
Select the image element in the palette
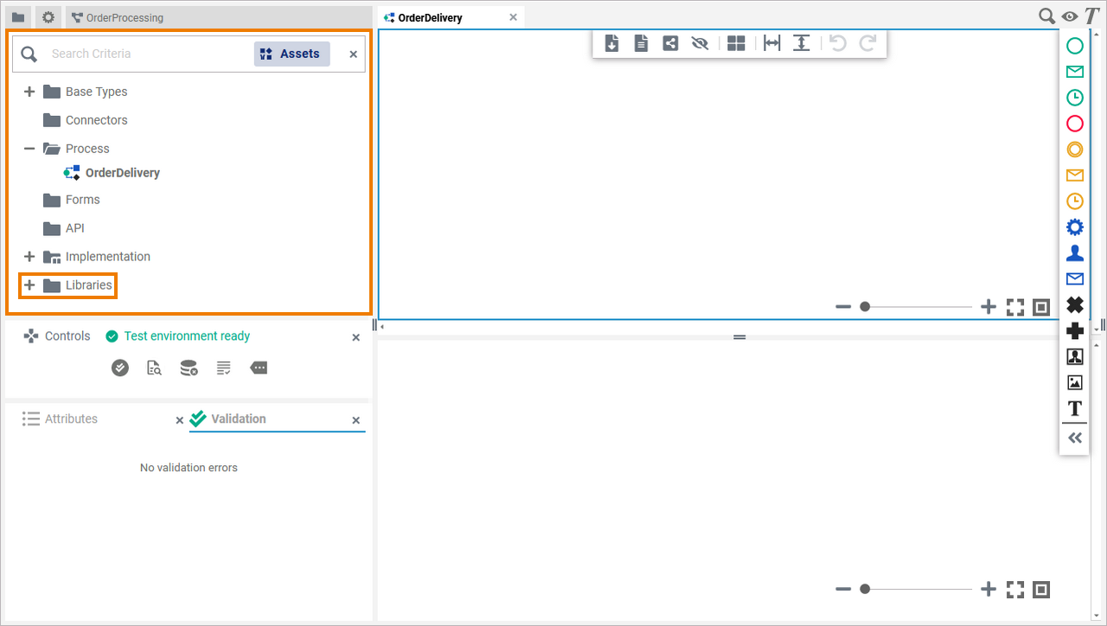pos(1075,382)
